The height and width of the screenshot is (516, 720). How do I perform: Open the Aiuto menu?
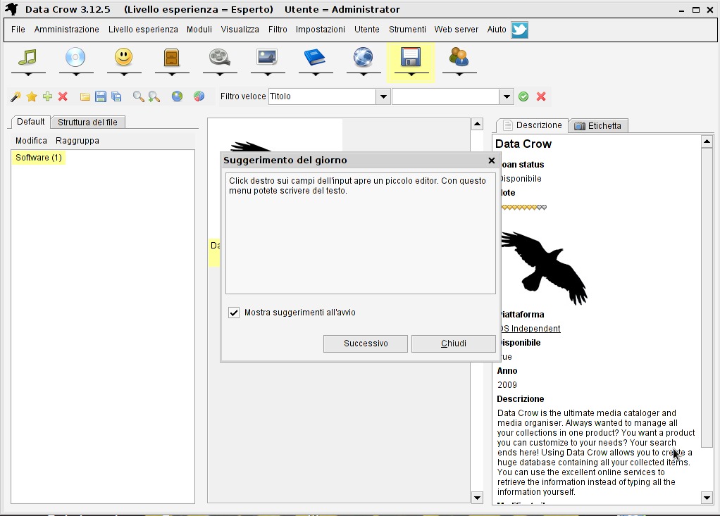point(497,30)
